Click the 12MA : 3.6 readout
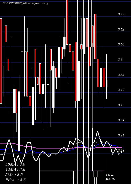Screen dimensions: 131x184 [15, 170]
